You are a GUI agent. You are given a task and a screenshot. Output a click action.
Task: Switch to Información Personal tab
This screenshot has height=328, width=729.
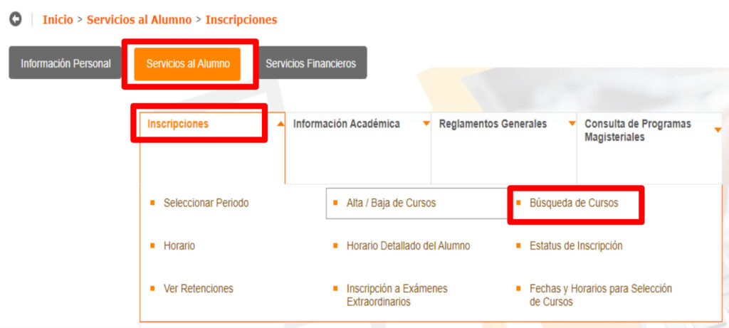(65, 63)
